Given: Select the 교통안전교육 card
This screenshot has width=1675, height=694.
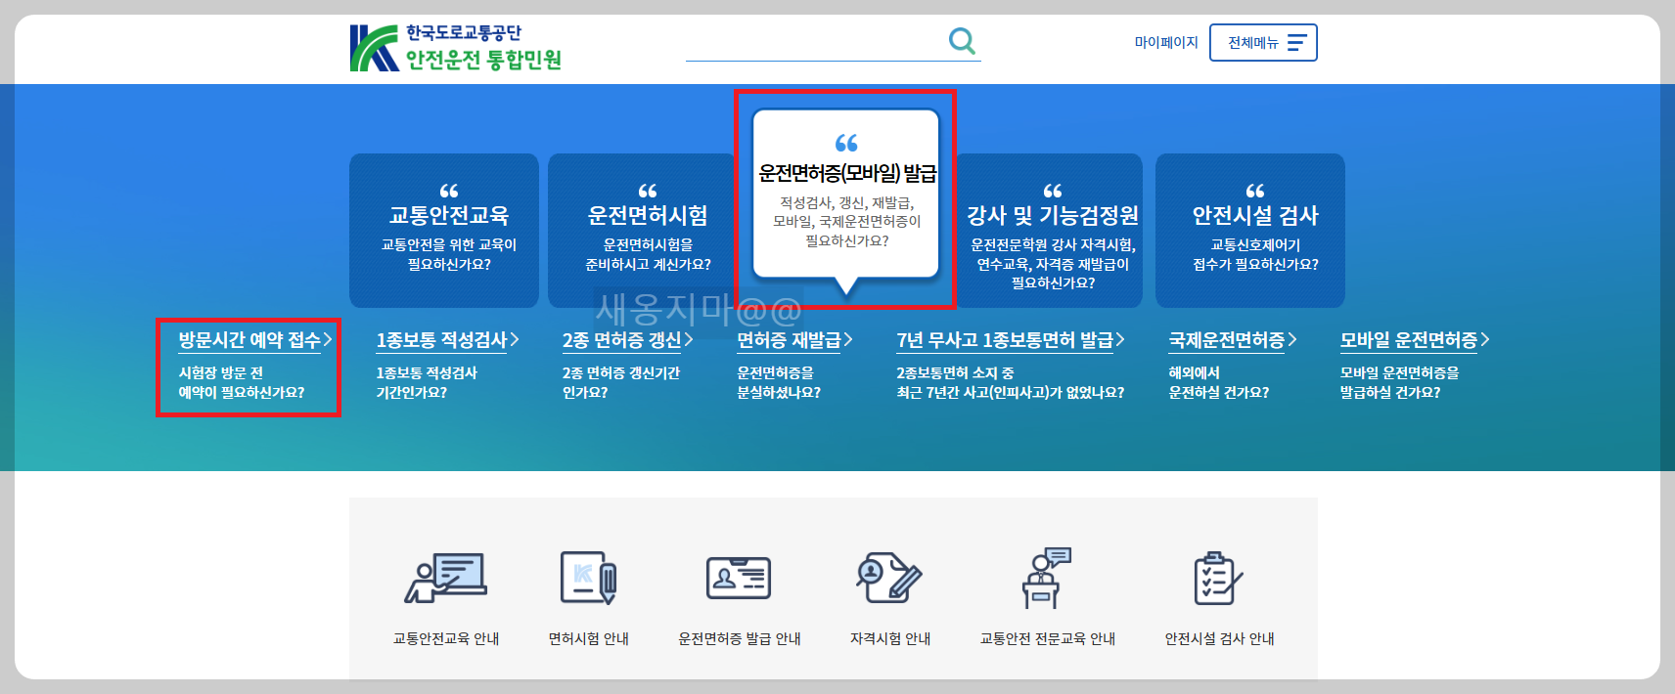Looking at the screenshot, I should point(444,231).
